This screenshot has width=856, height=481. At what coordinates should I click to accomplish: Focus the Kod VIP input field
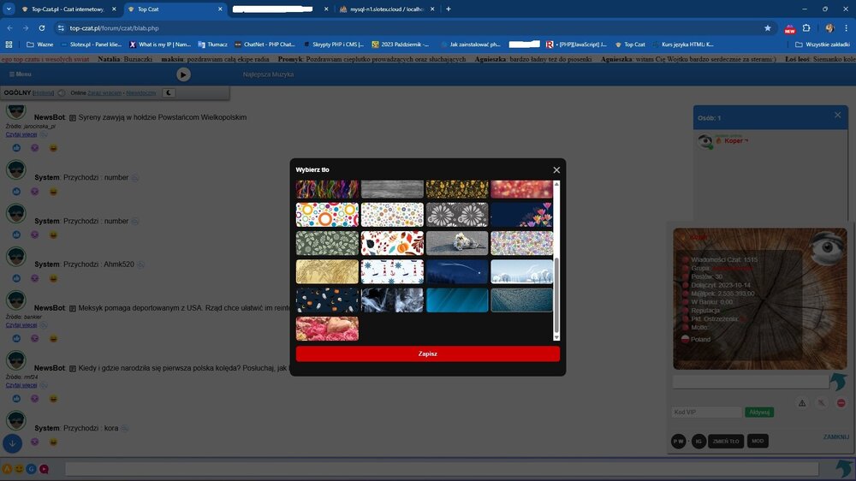click(706, 413)
